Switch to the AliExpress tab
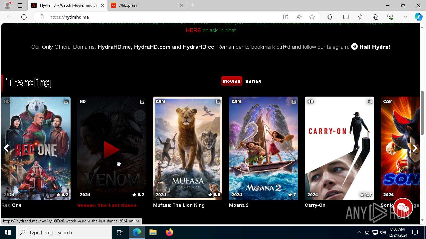This screenshot has width=426, height=239. [147, 5]
